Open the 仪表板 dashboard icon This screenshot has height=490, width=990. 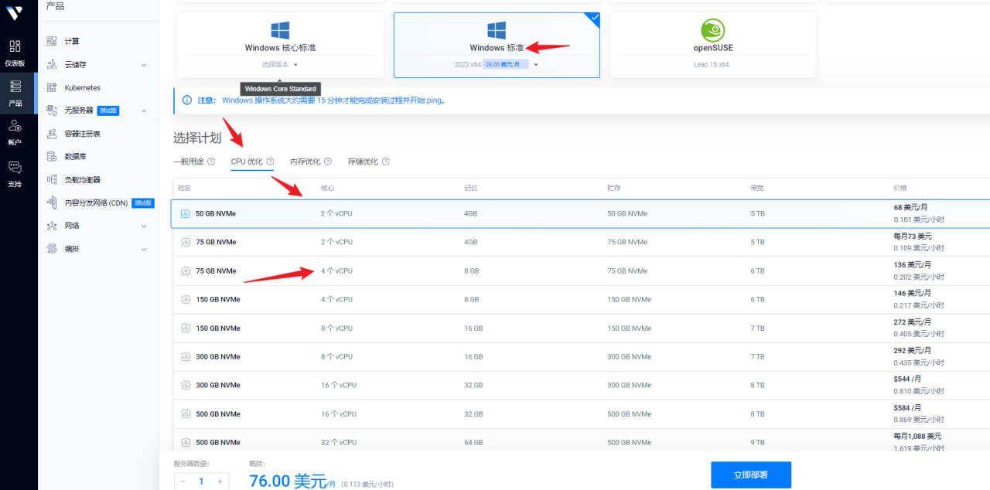point(15,46)
